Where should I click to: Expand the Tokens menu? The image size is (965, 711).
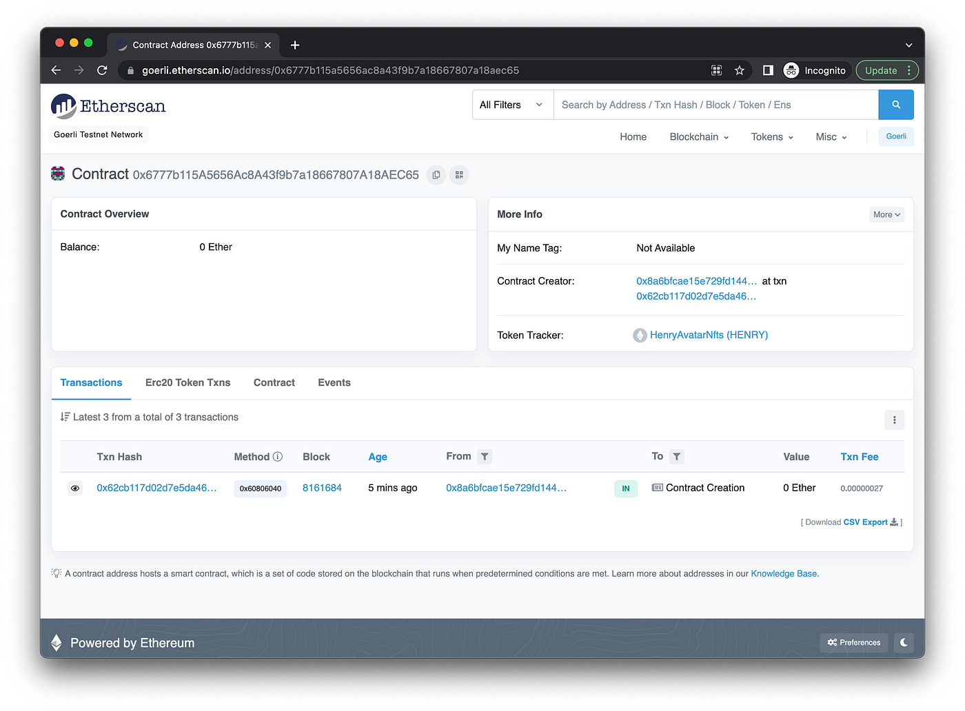[772, 137]
